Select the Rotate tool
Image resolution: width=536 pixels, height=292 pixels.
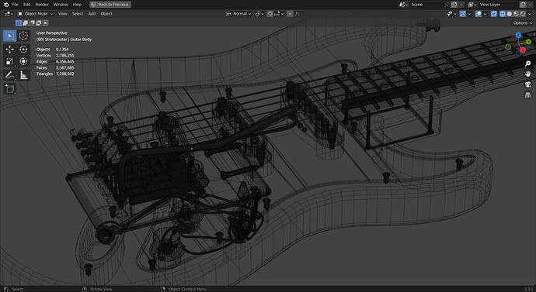tap(23, 49)
